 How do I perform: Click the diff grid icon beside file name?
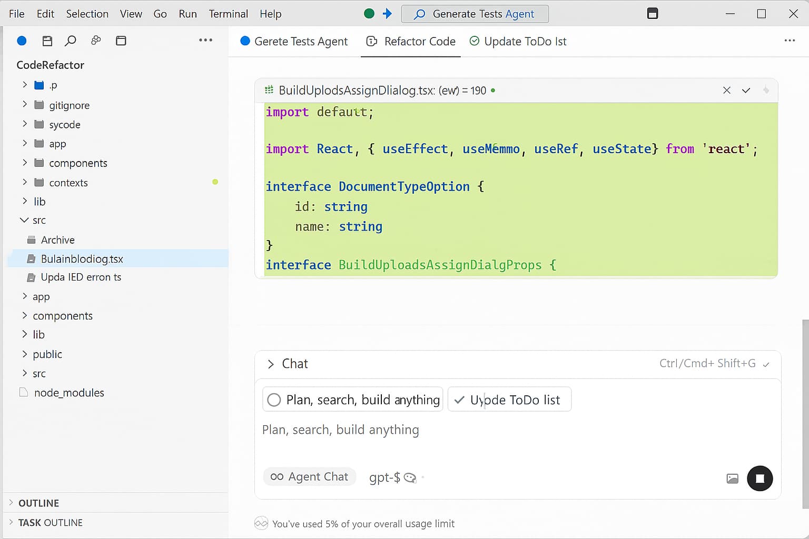269,90
